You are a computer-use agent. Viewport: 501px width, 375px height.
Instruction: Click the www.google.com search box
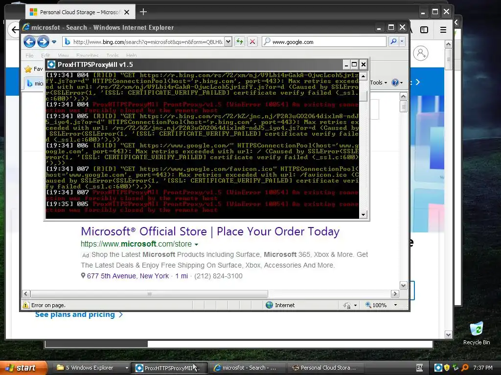click(x=324, y=42)
